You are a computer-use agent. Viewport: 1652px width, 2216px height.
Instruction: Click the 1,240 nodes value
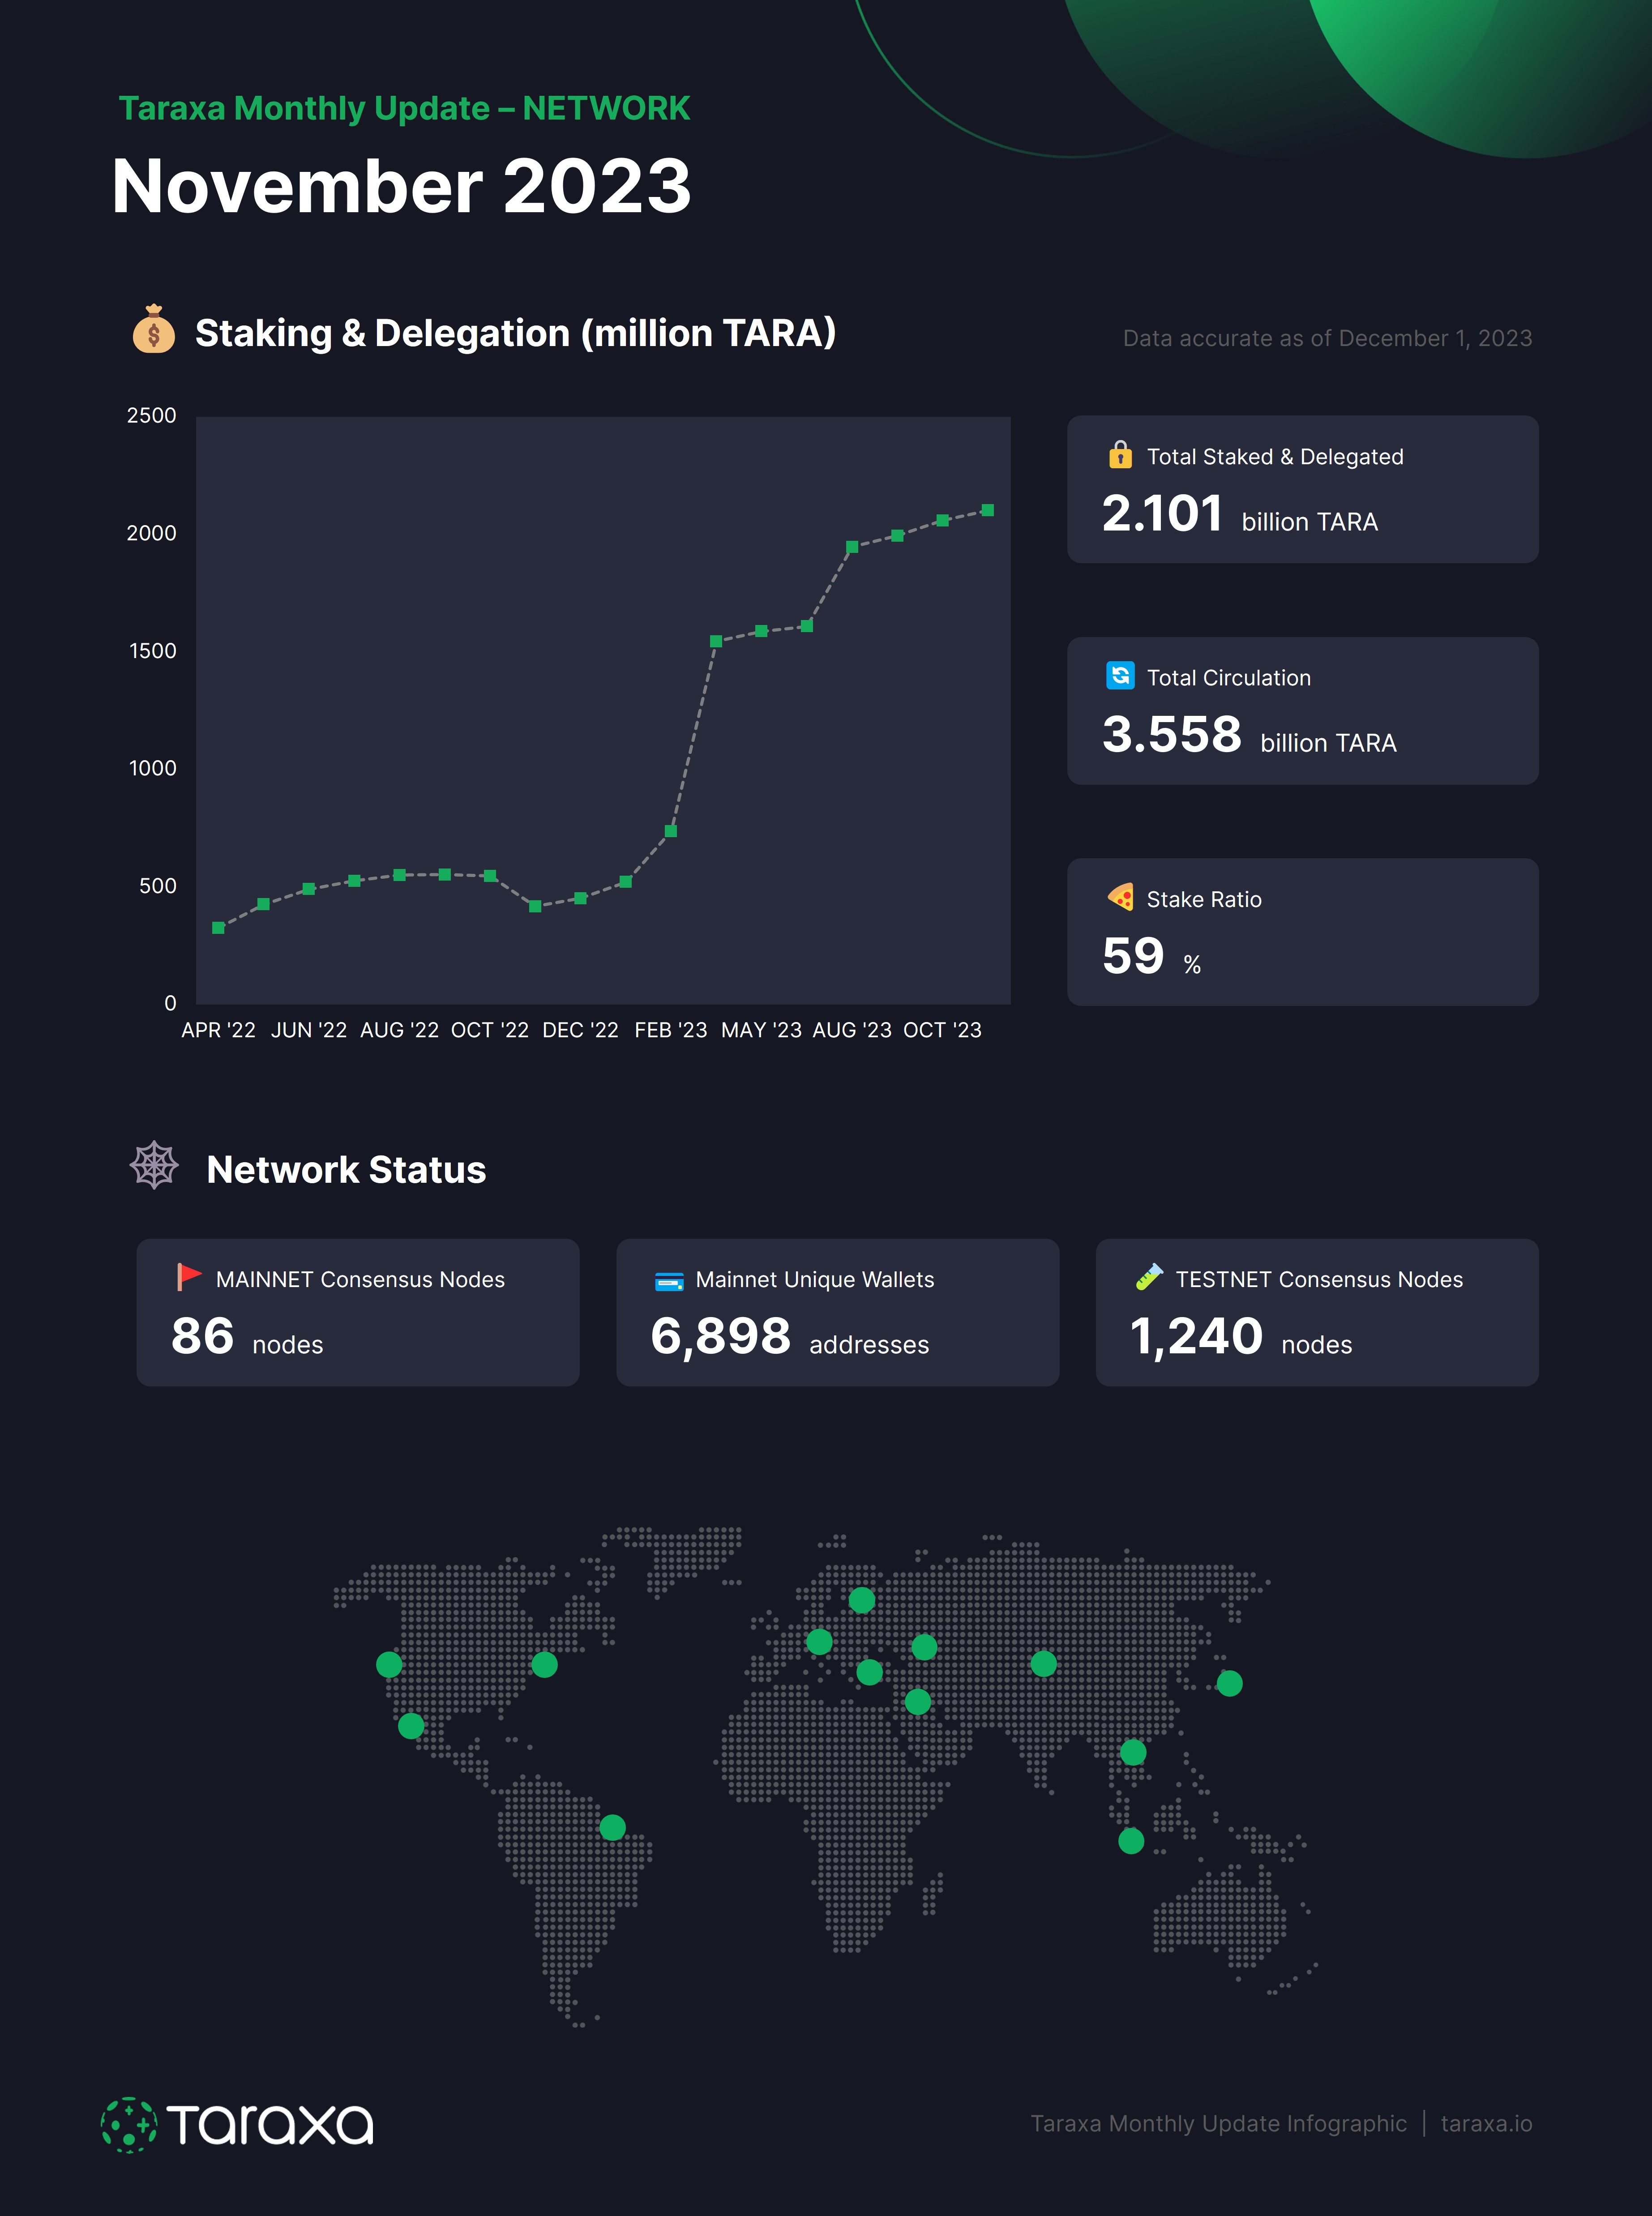click(1240, 1337)
